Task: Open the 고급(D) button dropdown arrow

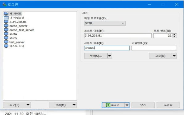Action: (x=174, y=56)
